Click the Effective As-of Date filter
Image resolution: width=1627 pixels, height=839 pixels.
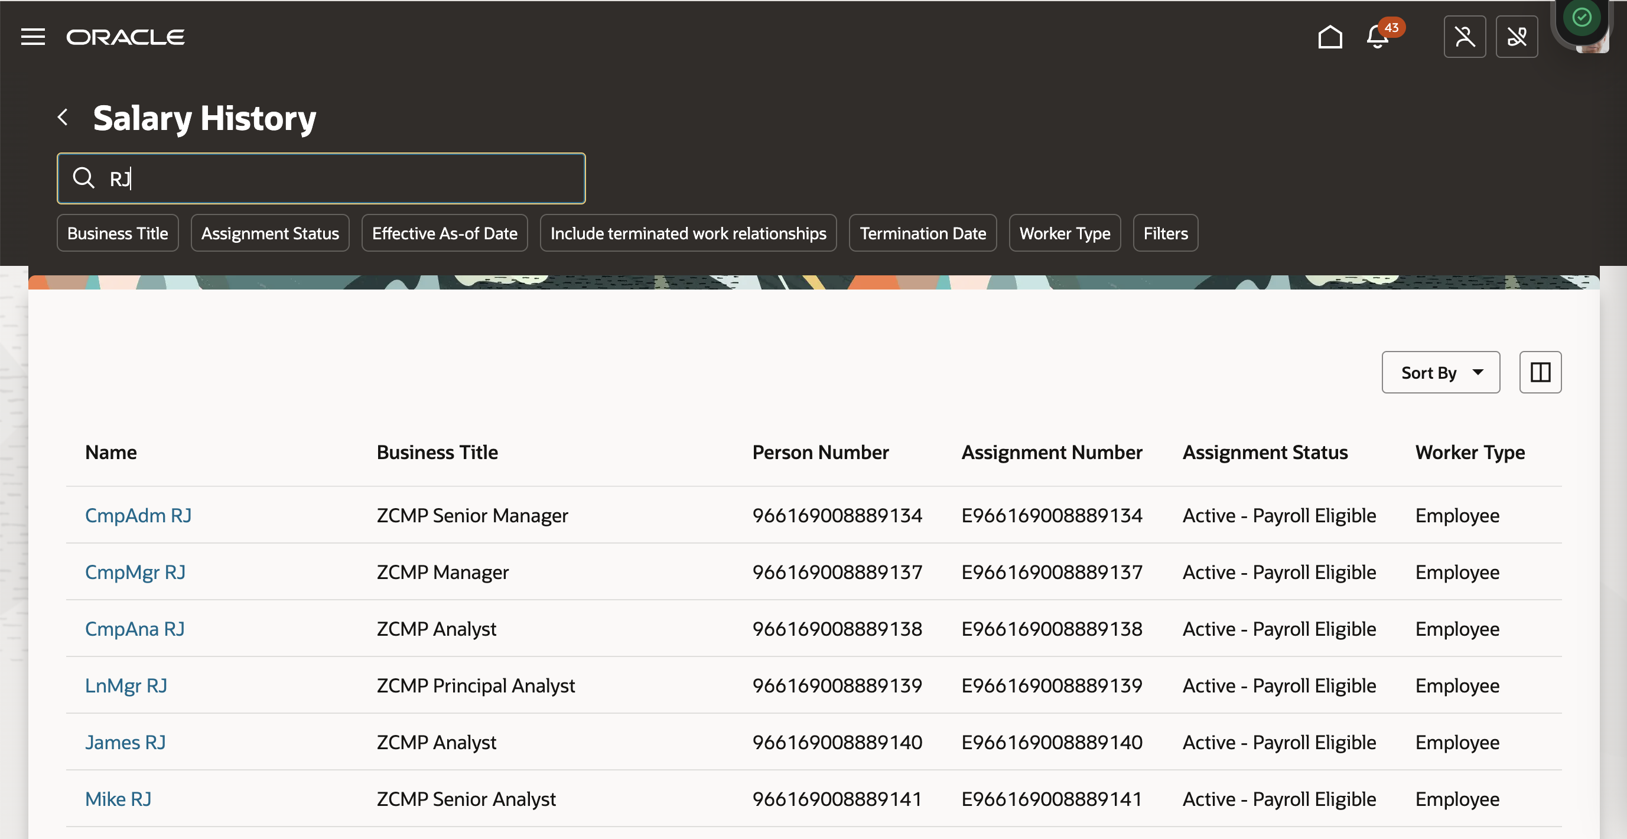(445, 232)
